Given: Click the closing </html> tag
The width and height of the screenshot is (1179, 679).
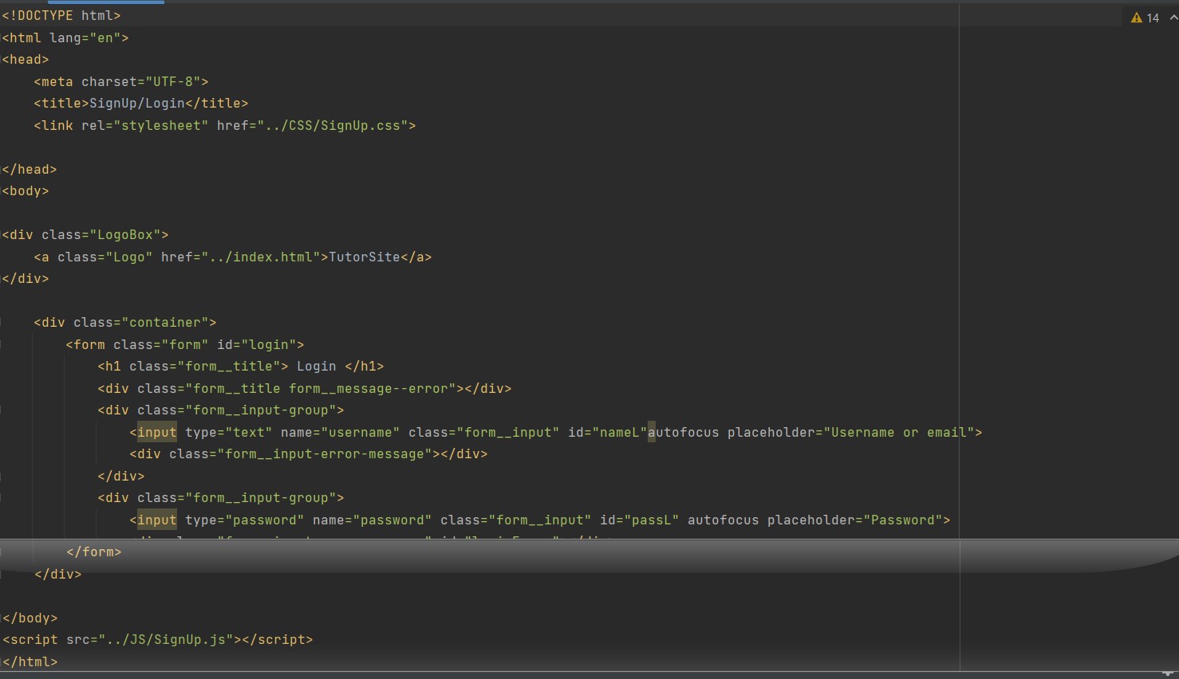Looking at the screenshot, I should tap(30, 661).
